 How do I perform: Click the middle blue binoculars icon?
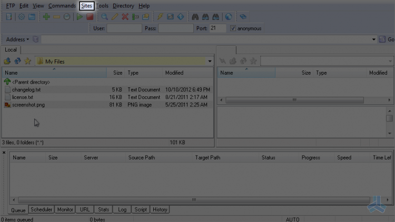tap(205, 17)
